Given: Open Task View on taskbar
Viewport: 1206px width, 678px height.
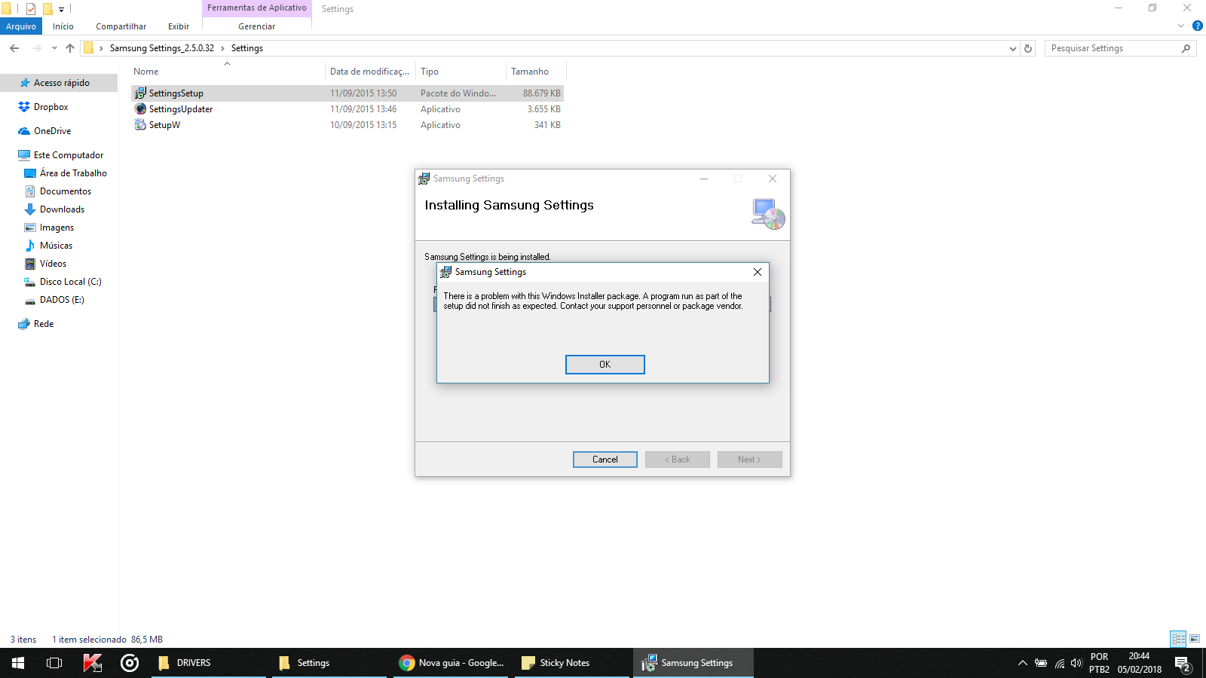Looking at the screenshot, I should pos(54,663).
